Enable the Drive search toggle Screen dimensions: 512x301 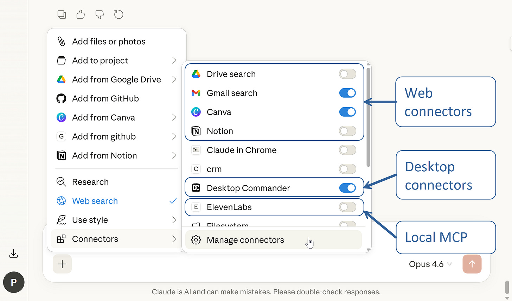(x=347, y=74)
